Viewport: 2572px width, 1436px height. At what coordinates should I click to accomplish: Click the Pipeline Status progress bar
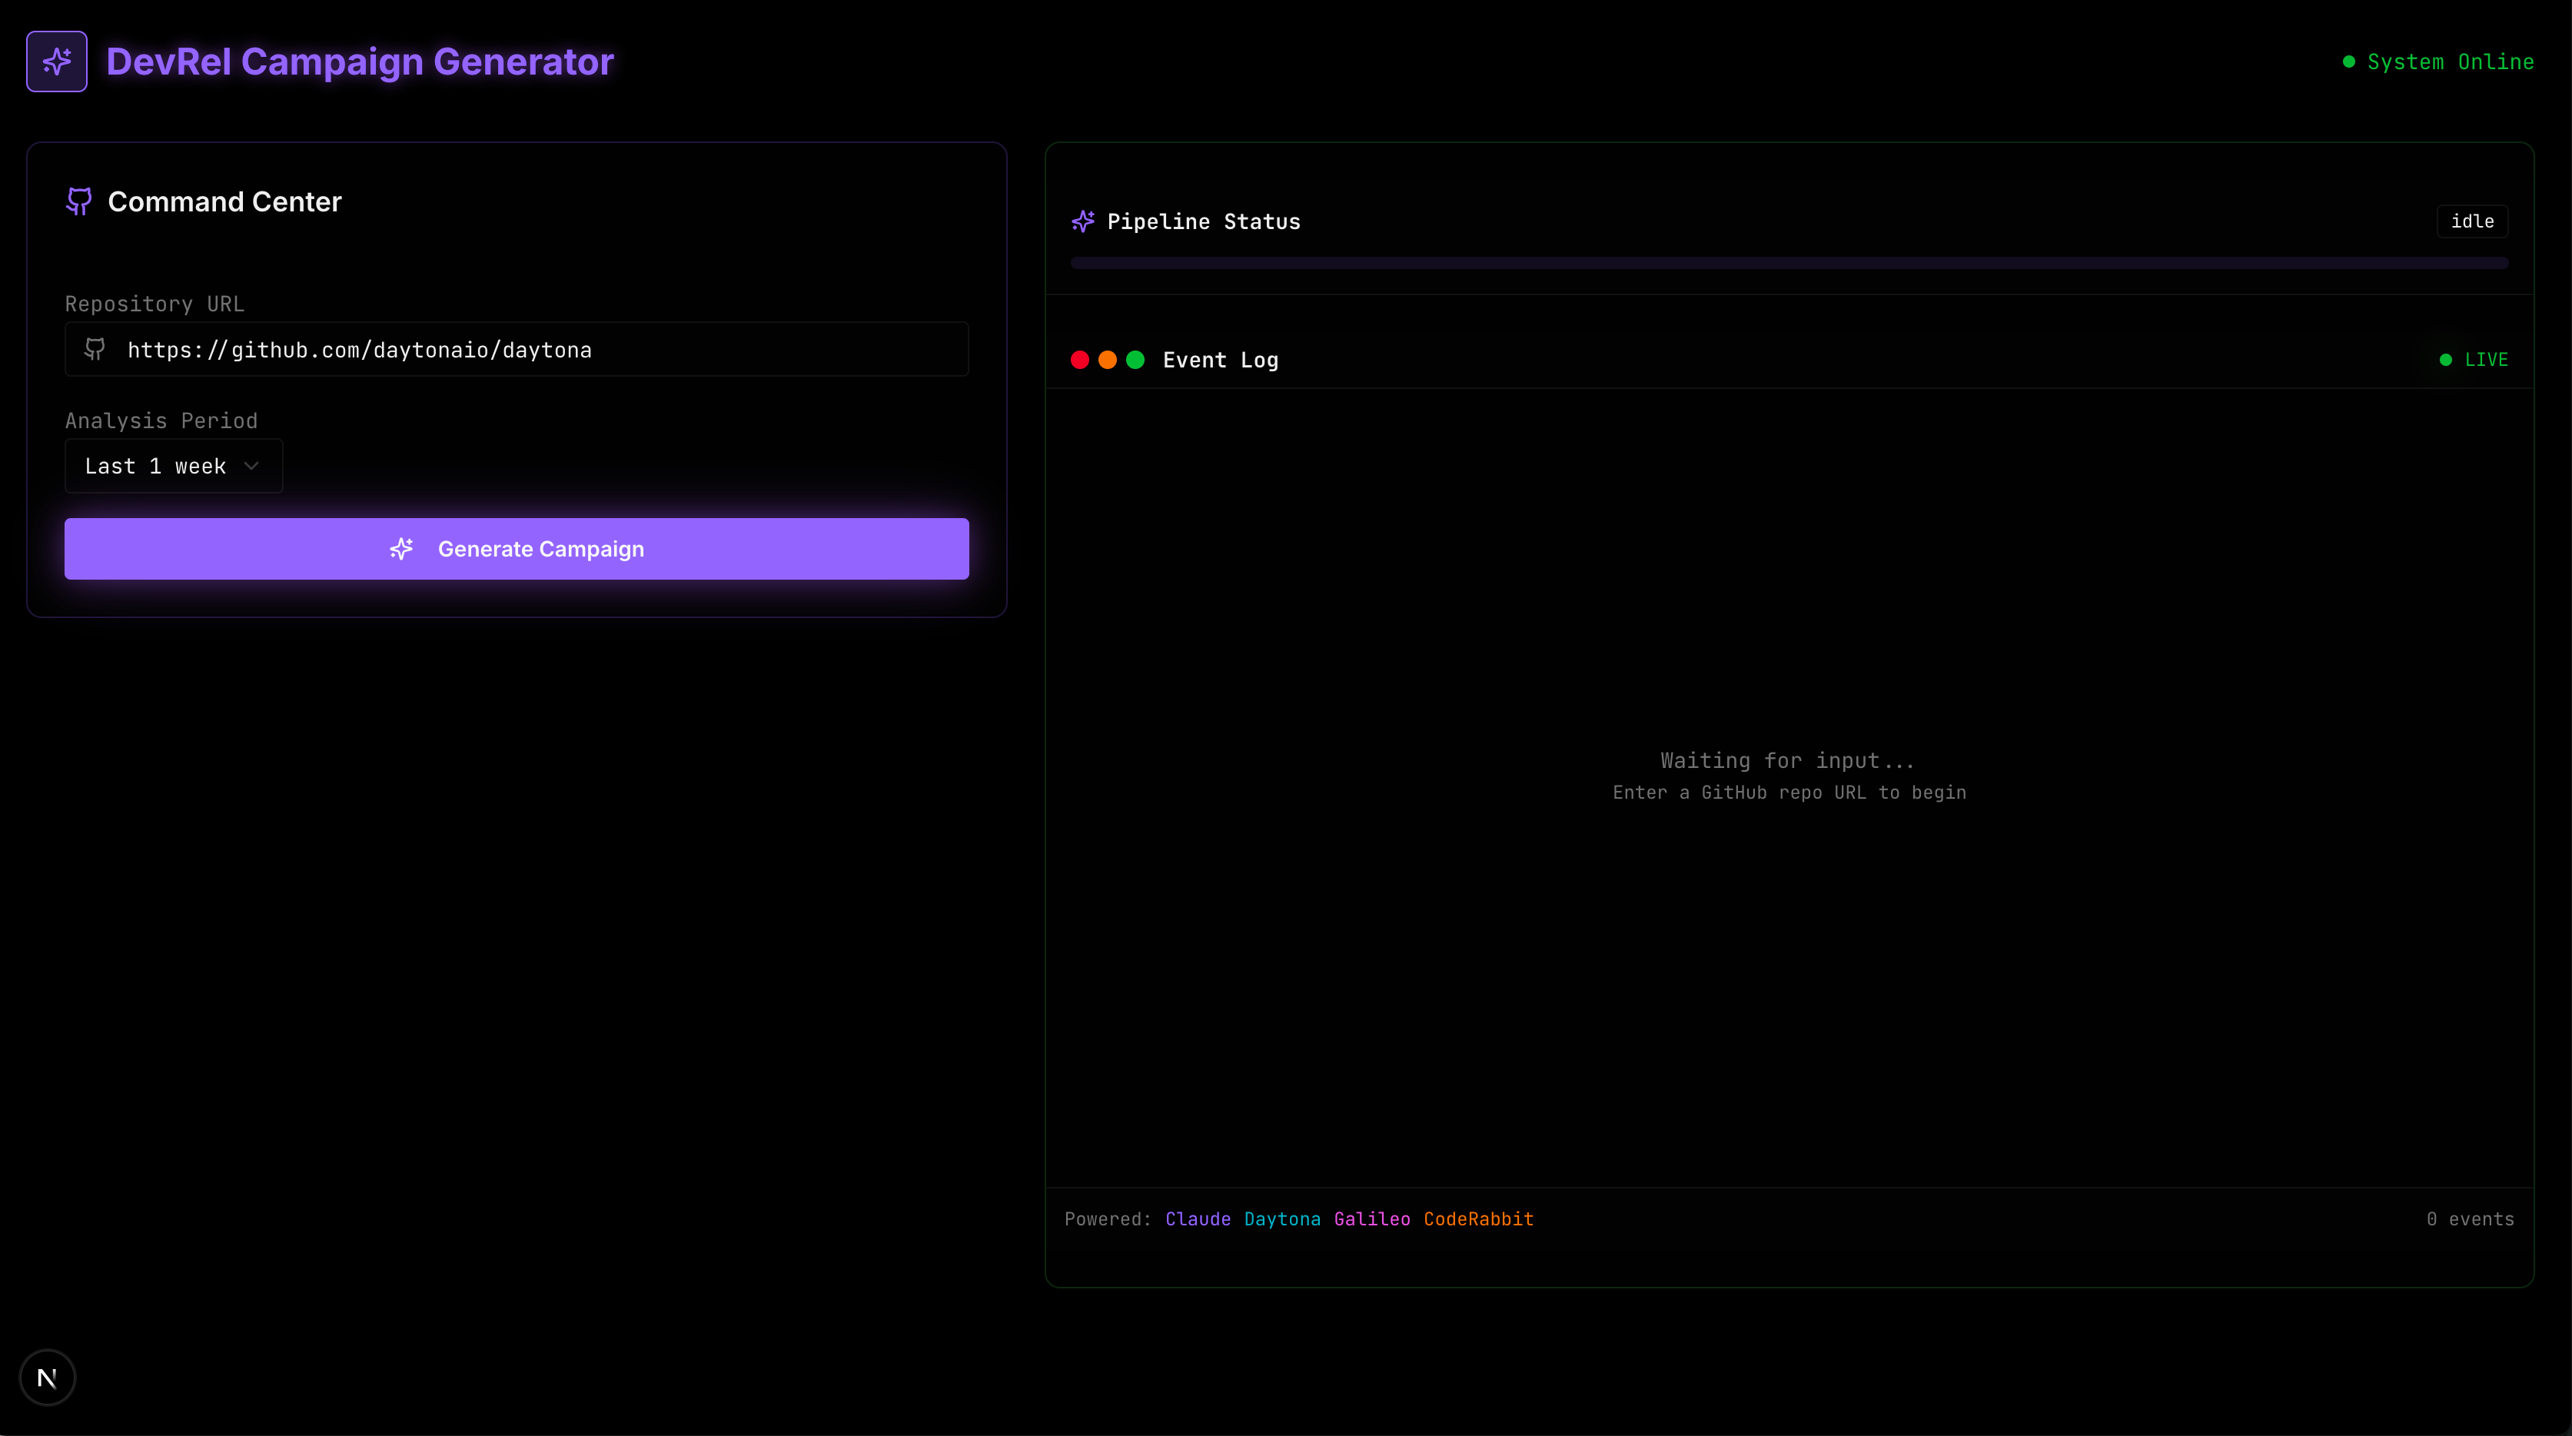click(x=1788, y=264)
